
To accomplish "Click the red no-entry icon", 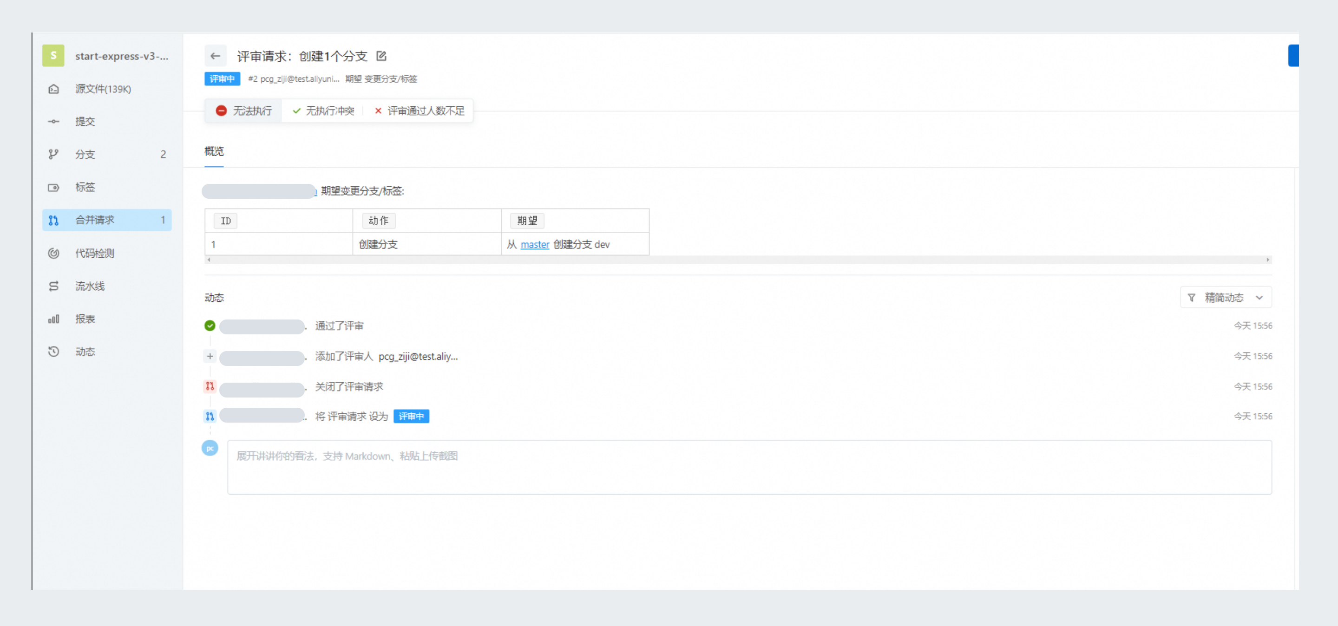I will click(221, 111).
